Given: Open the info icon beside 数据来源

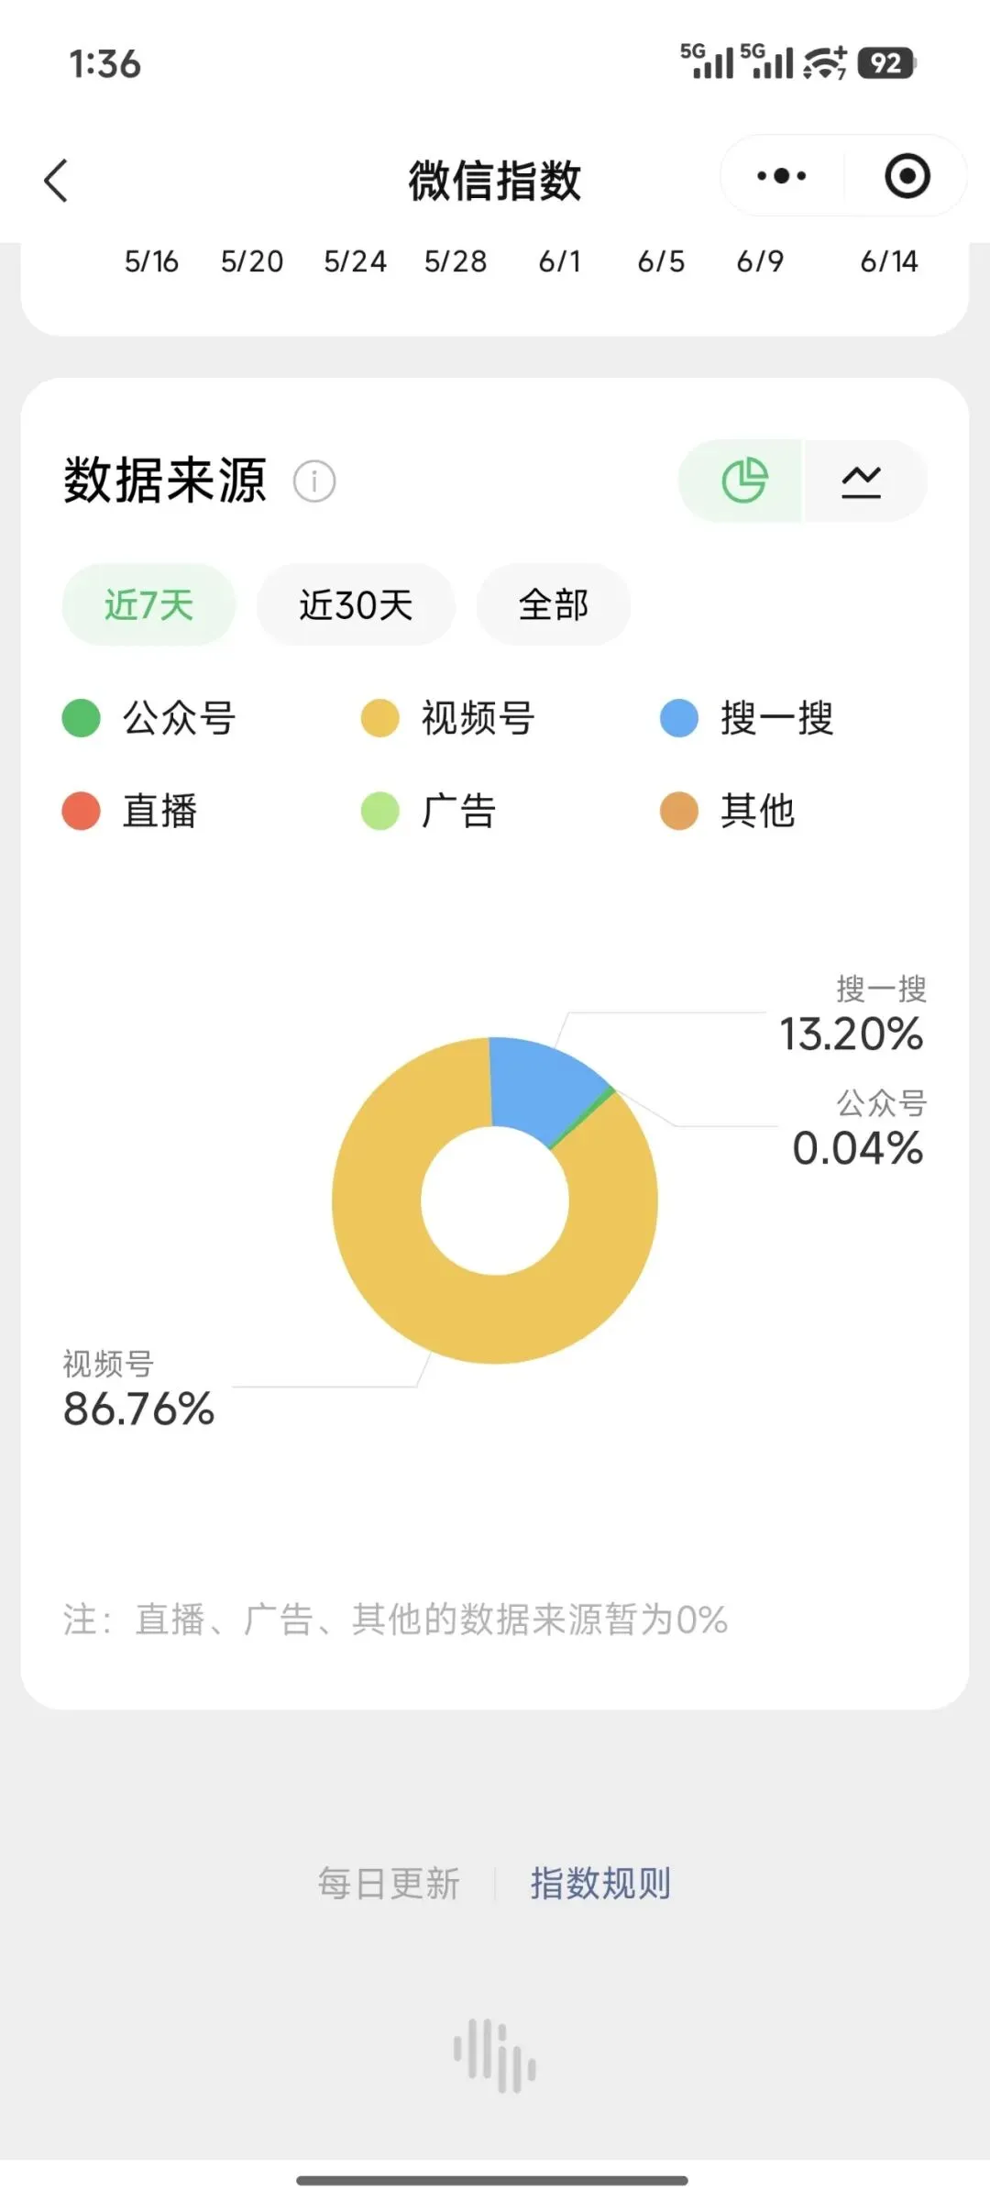Looking at the screenshot, I should point(314,481).
